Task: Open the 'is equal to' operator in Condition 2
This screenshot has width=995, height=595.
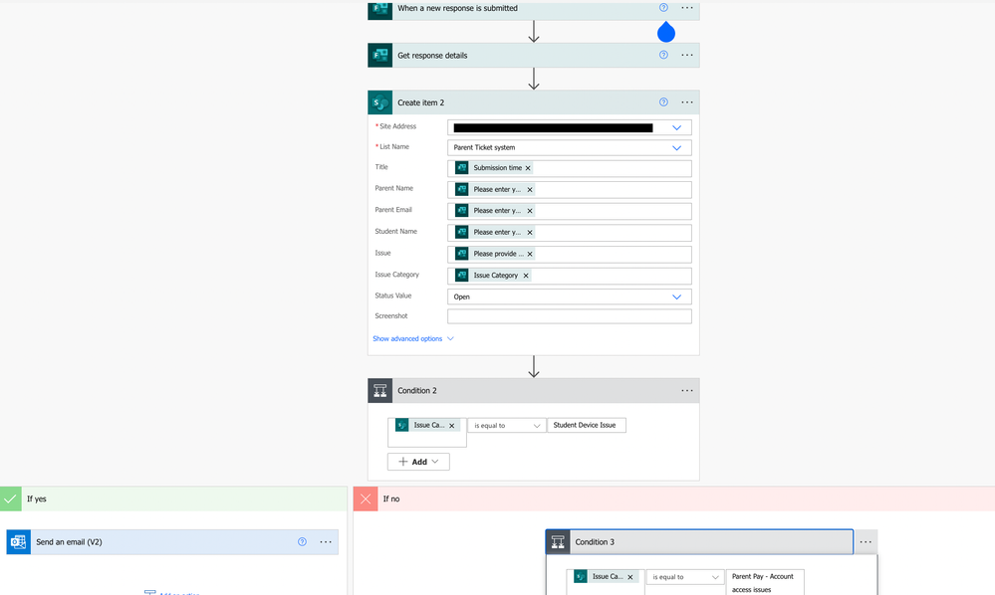Action: [x=506, y=425]
